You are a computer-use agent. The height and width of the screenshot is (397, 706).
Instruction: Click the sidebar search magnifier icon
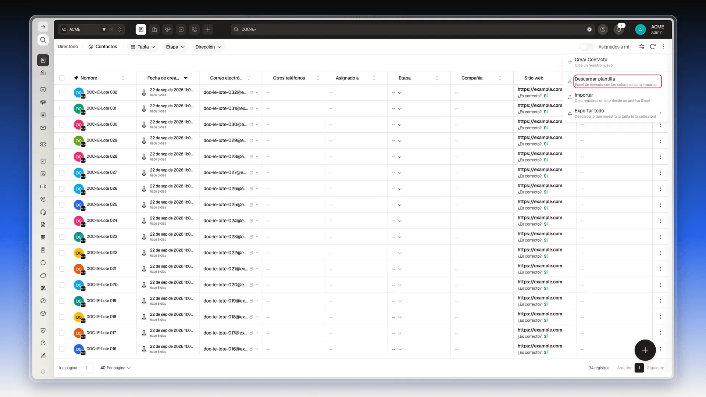[43, 40]
